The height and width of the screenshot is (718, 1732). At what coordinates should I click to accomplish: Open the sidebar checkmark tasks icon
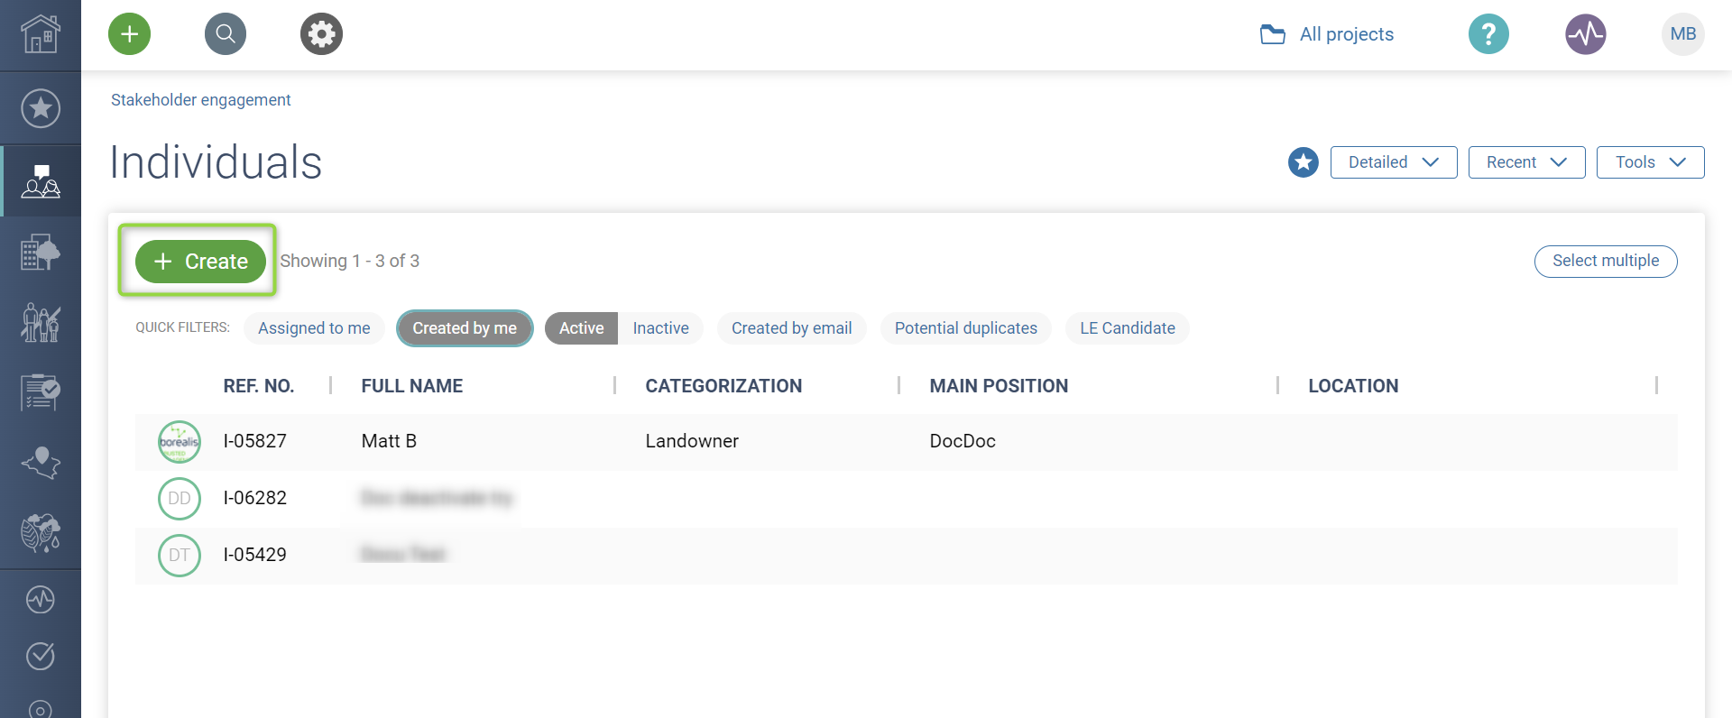click(41, 656)
